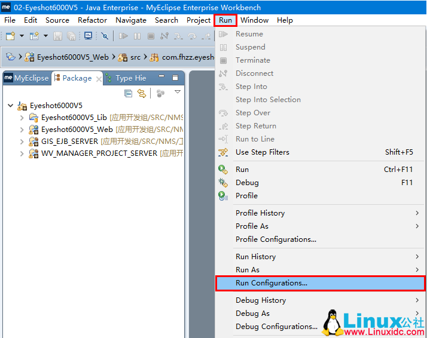The width and height of the screenshot is (427, 338).
Task: Choose Profile Configurations... menu entry
Action: point(321,239)
